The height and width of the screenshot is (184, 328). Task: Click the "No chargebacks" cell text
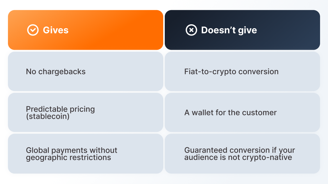[56, 72]
